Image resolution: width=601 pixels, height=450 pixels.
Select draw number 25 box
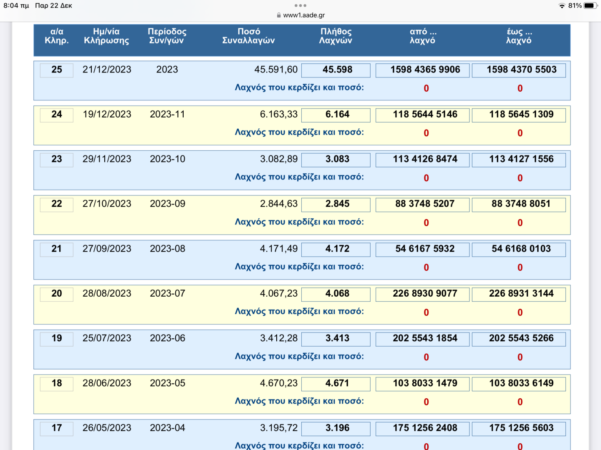click(x=57, y=70)
